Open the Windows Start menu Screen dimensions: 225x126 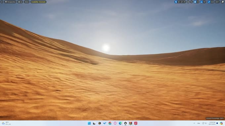(89, 123)
